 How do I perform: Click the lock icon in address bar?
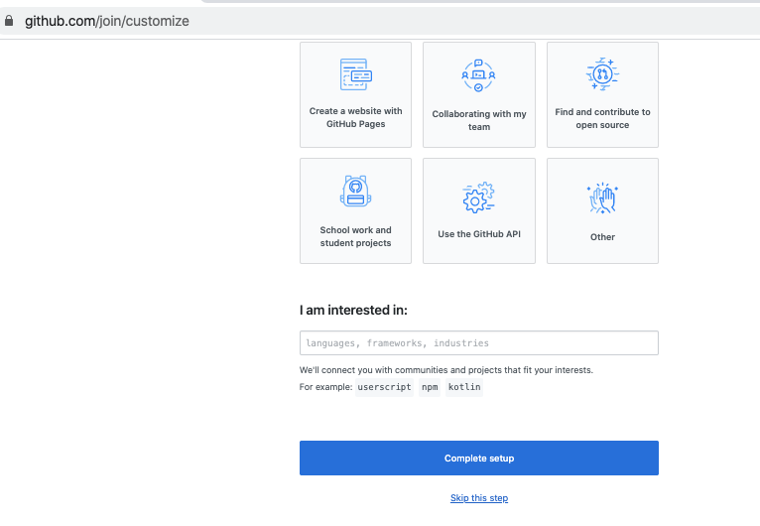[x=9, y=21]
